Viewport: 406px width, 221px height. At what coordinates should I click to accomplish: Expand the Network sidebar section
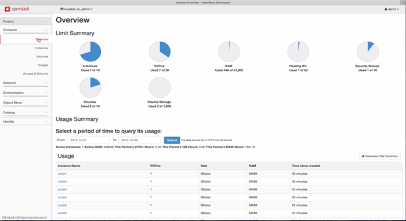(x=26, y=83)
